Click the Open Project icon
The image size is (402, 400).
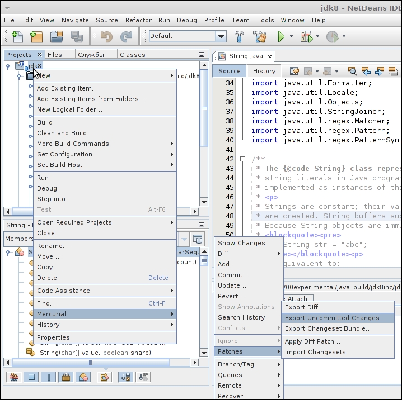click(x=57, y=37)
